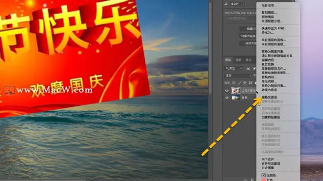Click the 背景 layer thumbnail

point(235,98)
